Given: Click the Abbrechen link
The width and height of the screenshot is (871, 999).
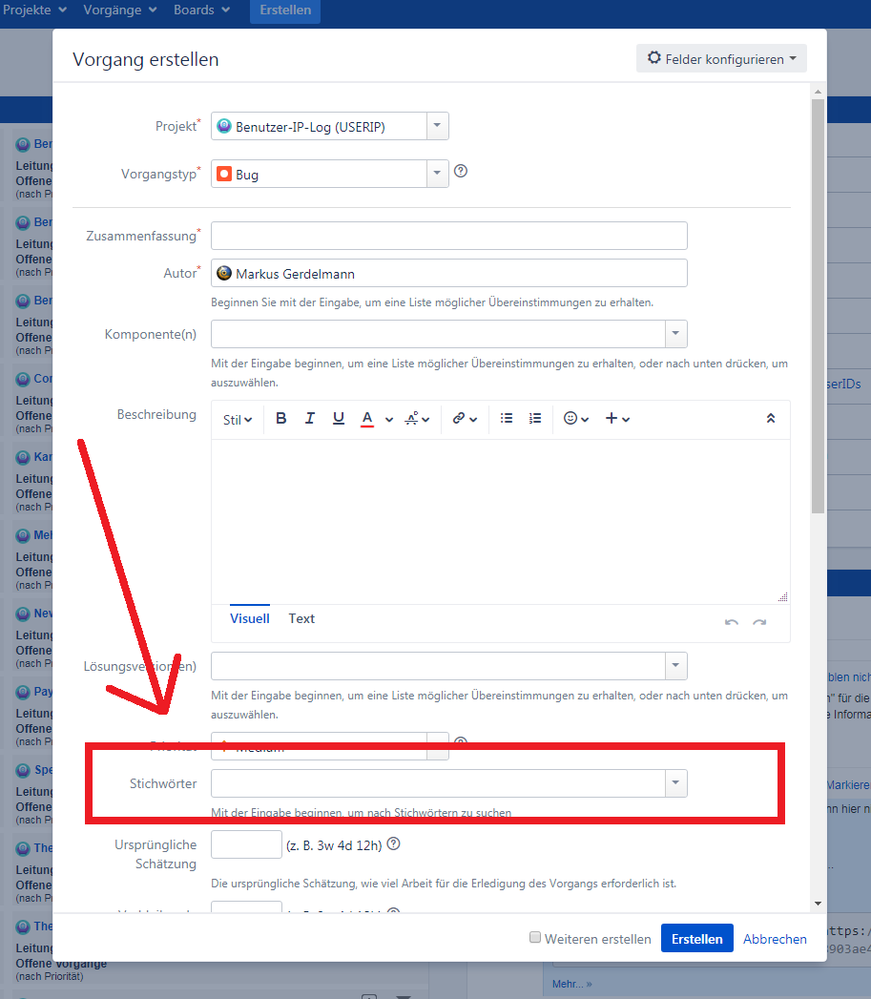Looking at the screenshot, I should 775,939.
